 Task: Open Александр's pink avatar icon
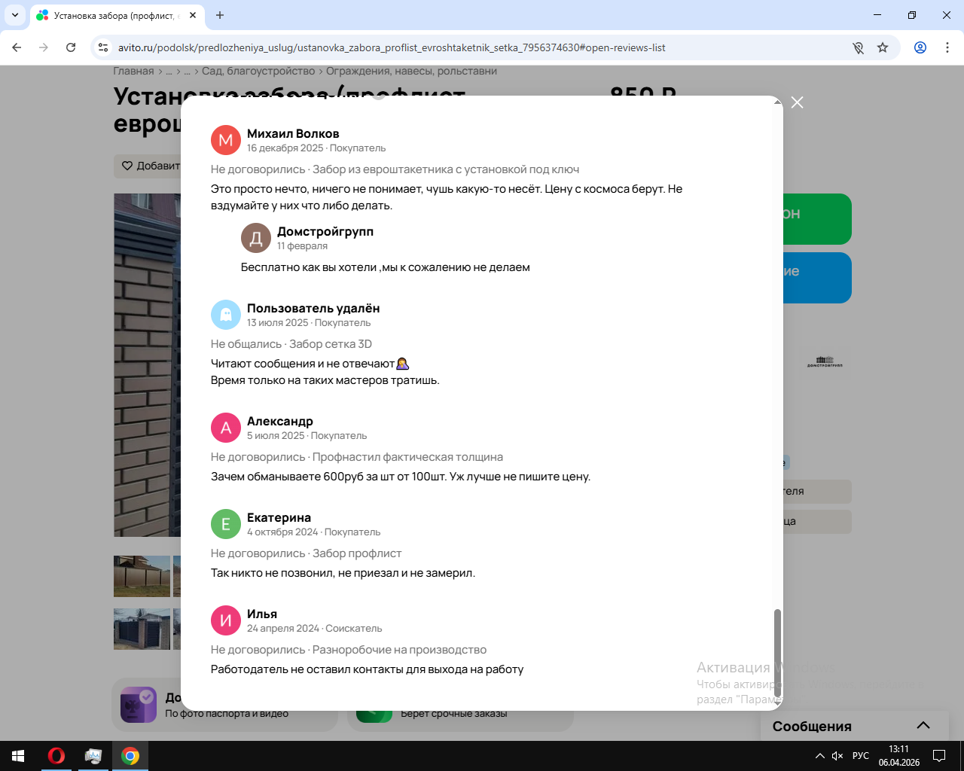click(x=226, y=428)
